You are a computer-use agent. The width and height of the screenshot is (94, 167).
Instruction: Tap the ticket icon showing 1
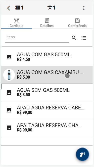click(x=19, y=8)
